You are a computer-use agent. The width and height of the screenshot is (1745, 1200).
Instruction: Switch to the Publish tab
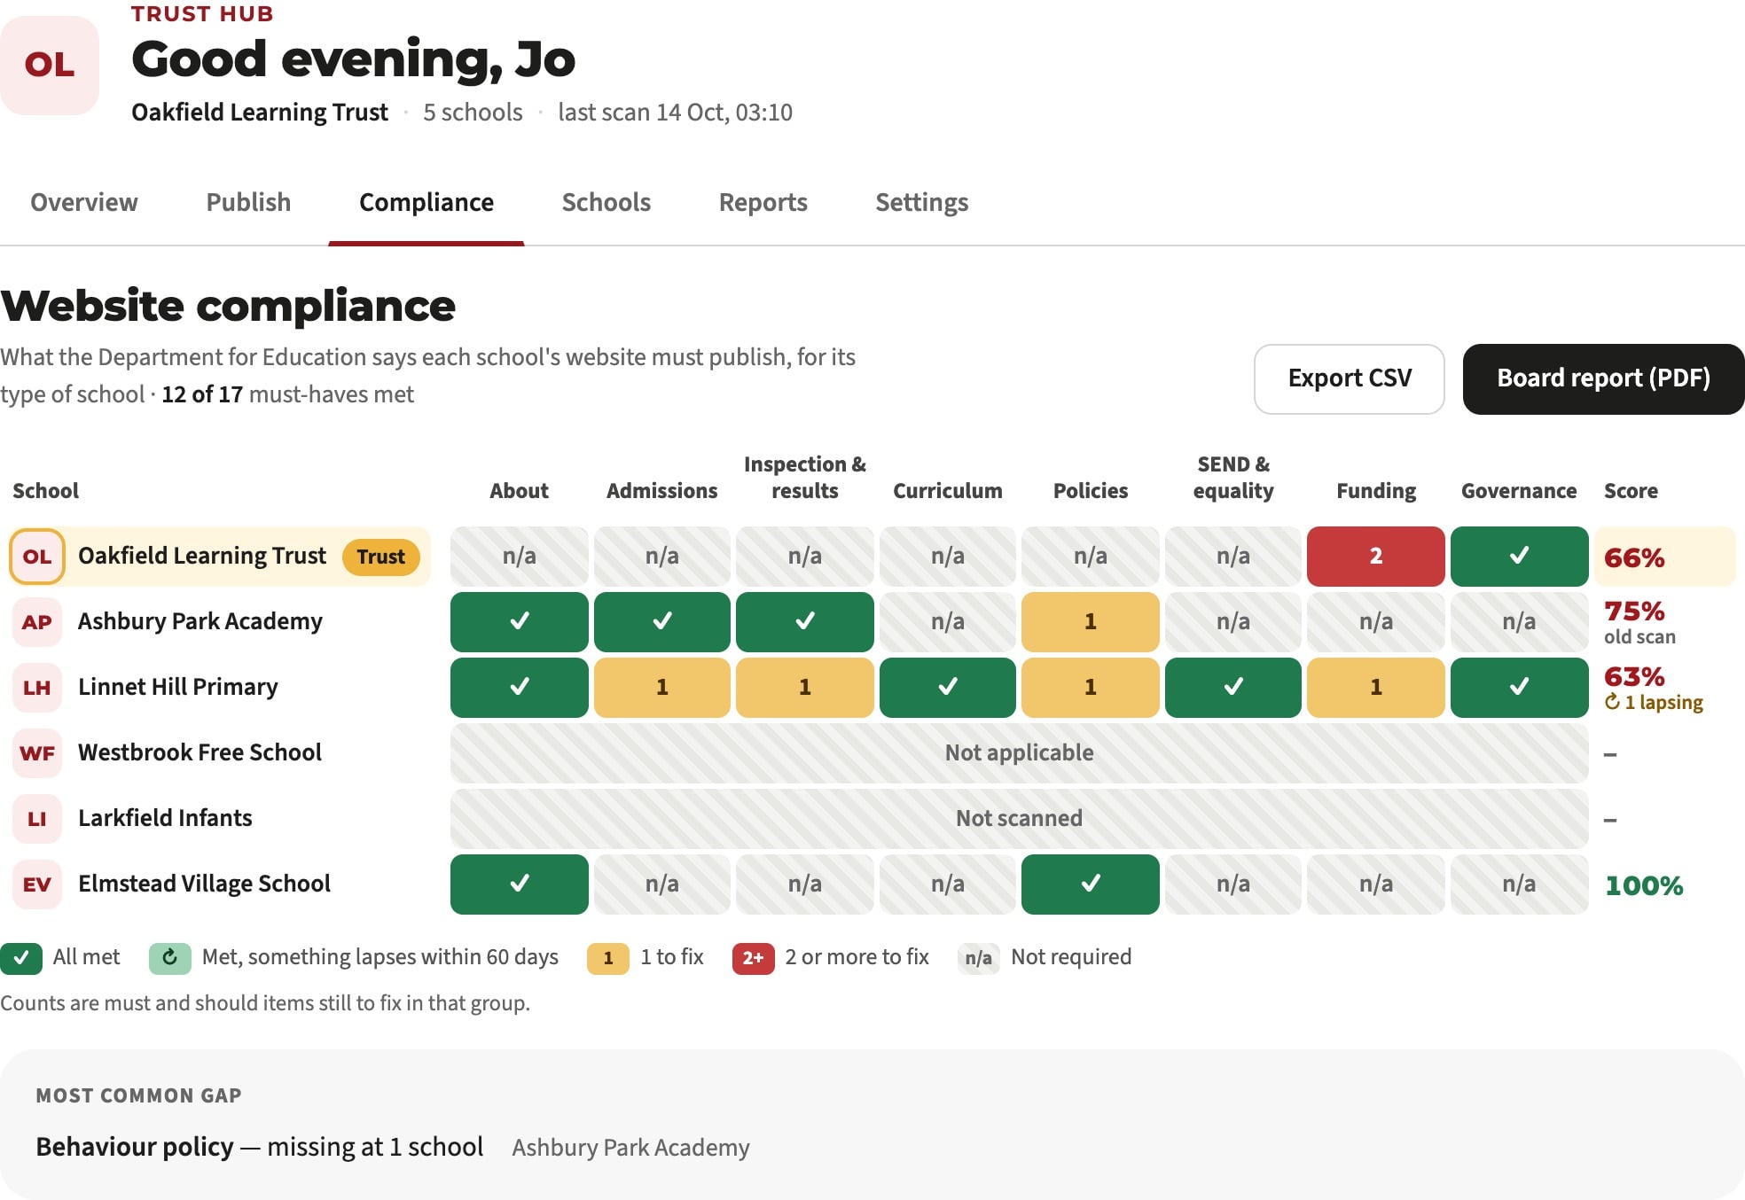pyautogui.click(x=249, y=202)
